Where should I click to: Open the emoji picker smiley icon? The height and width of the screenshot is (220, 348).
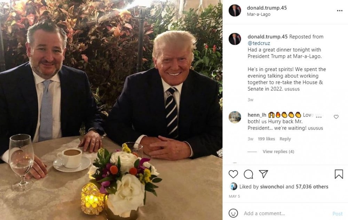coord(233,213)
